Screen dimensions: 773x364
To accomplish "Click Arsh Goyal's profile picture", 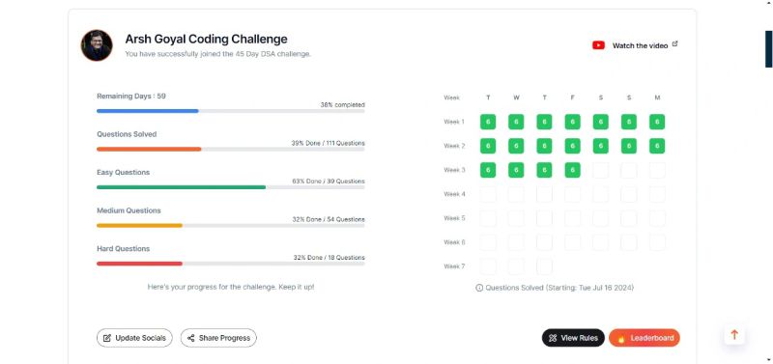I will (x=97, y=45).
